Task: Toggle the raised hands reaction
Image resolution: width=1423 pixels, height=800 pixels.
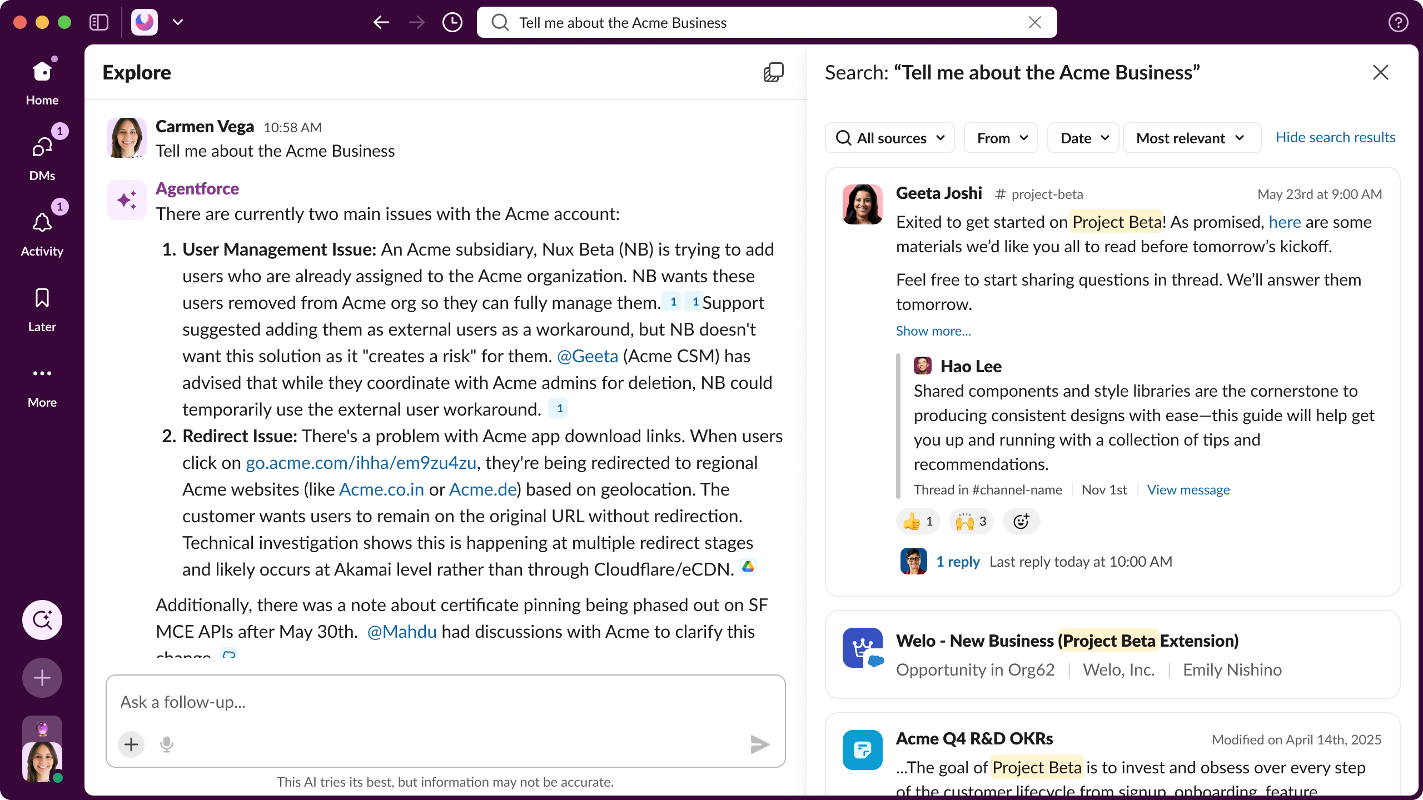Action: pos(972,521)
